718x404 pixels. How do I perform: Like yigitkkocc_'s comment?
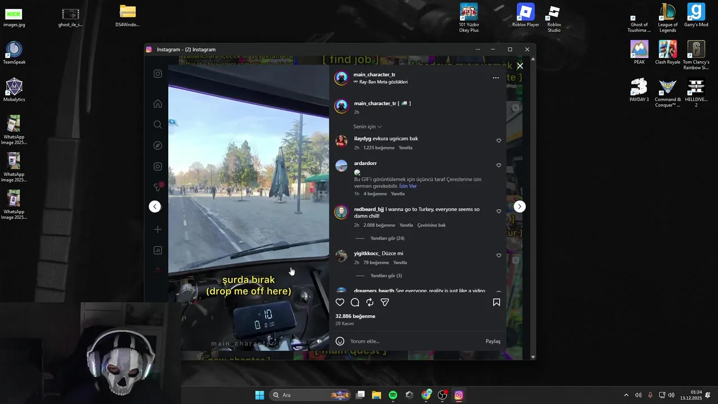coord(499,255)
